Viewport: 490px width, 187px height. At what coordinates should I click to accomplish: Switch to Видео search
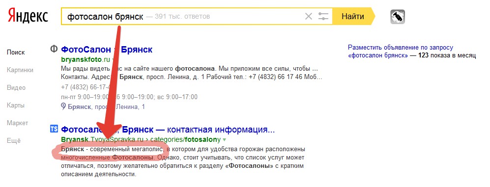(x=16, y=88)
